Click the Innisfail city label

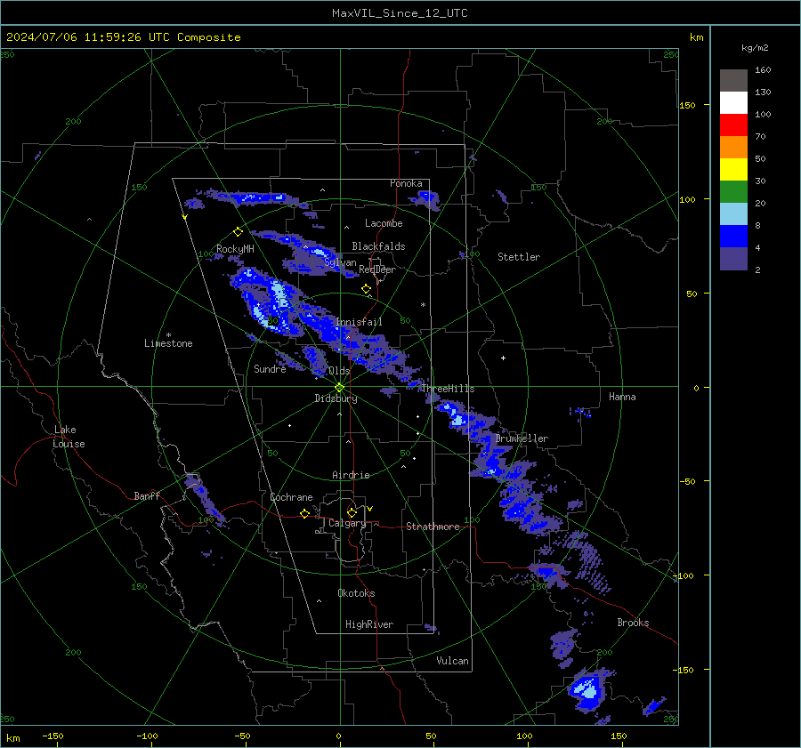[359, 322]
